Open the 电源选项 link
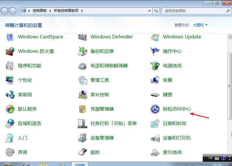This screenshot has width=232, height=166. click(172, 66)
